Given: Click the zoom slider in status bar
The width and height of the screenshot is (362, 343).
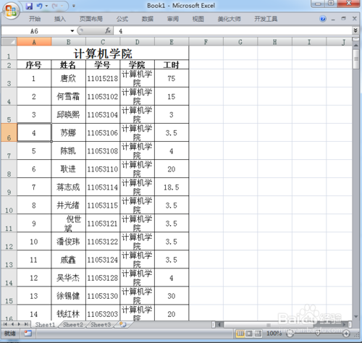Looking at the screenshot, I should (318, 334).
